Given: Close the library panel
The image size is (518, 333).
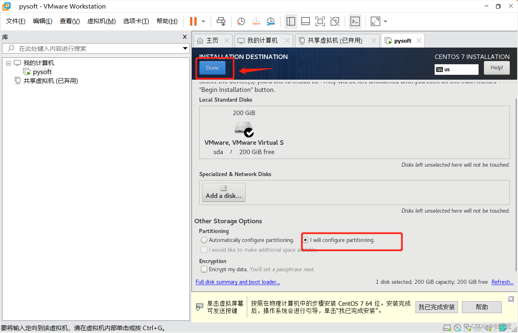Looking at the screenshot, I should (185, 37).
